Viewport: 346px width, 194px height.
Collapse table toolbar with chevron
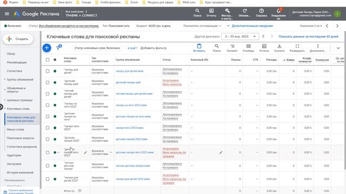pos(338,48)
